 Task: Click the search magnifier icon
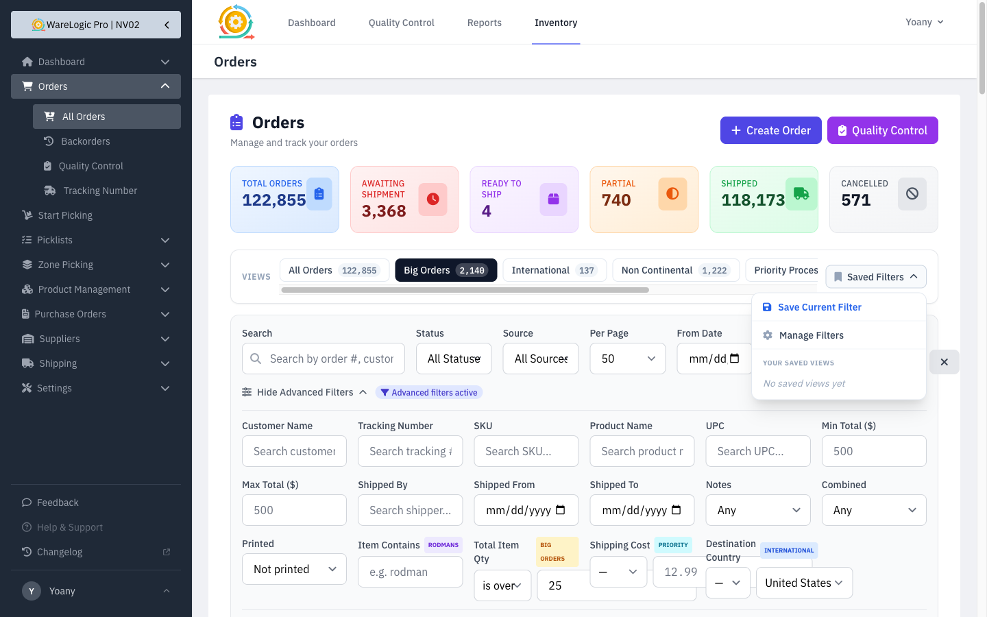click(x=256, y=359)
